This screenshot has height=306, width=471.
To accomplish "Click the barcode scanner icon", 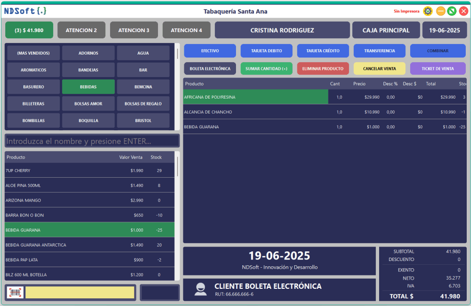I will click(15, 293).
